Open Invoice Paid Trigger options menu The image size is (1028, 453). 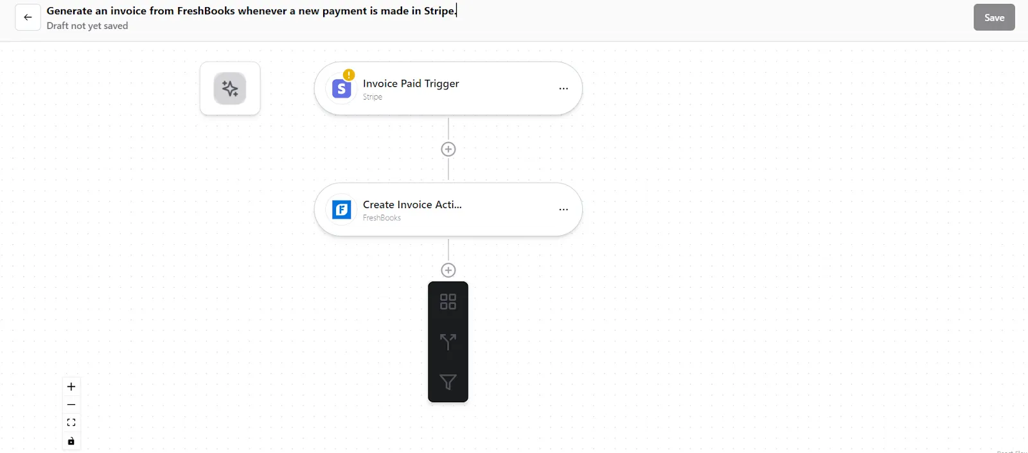click(x=563, y=89)
